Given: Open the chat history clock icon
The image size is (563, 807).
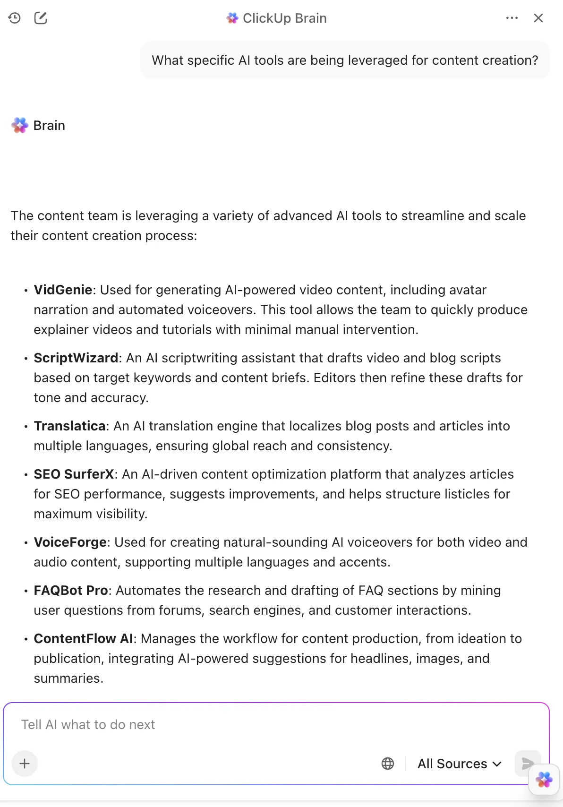Looking at the screenshot, I should coord(15,18).
